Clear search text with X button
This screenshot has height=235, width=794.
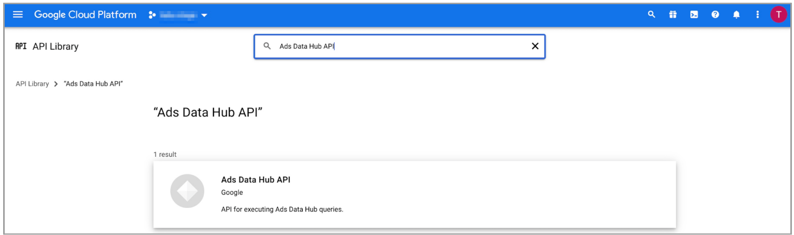pyautogui.click(x=535, y=46)
